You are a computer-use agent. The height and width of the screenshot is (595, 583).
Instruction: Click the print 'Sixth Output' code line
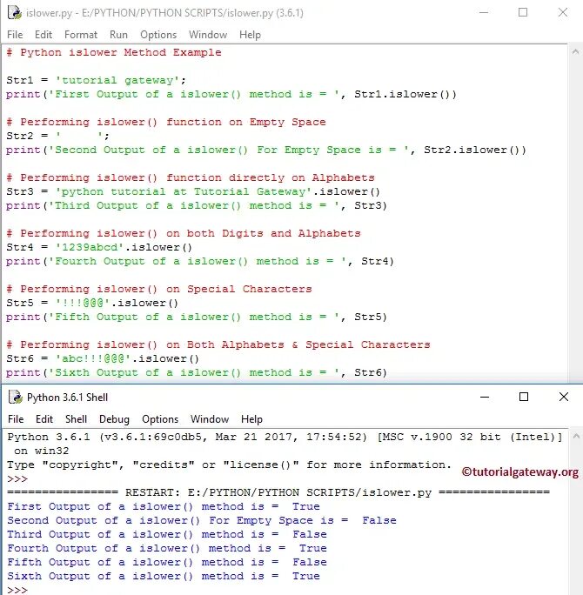tap(197, 372)
